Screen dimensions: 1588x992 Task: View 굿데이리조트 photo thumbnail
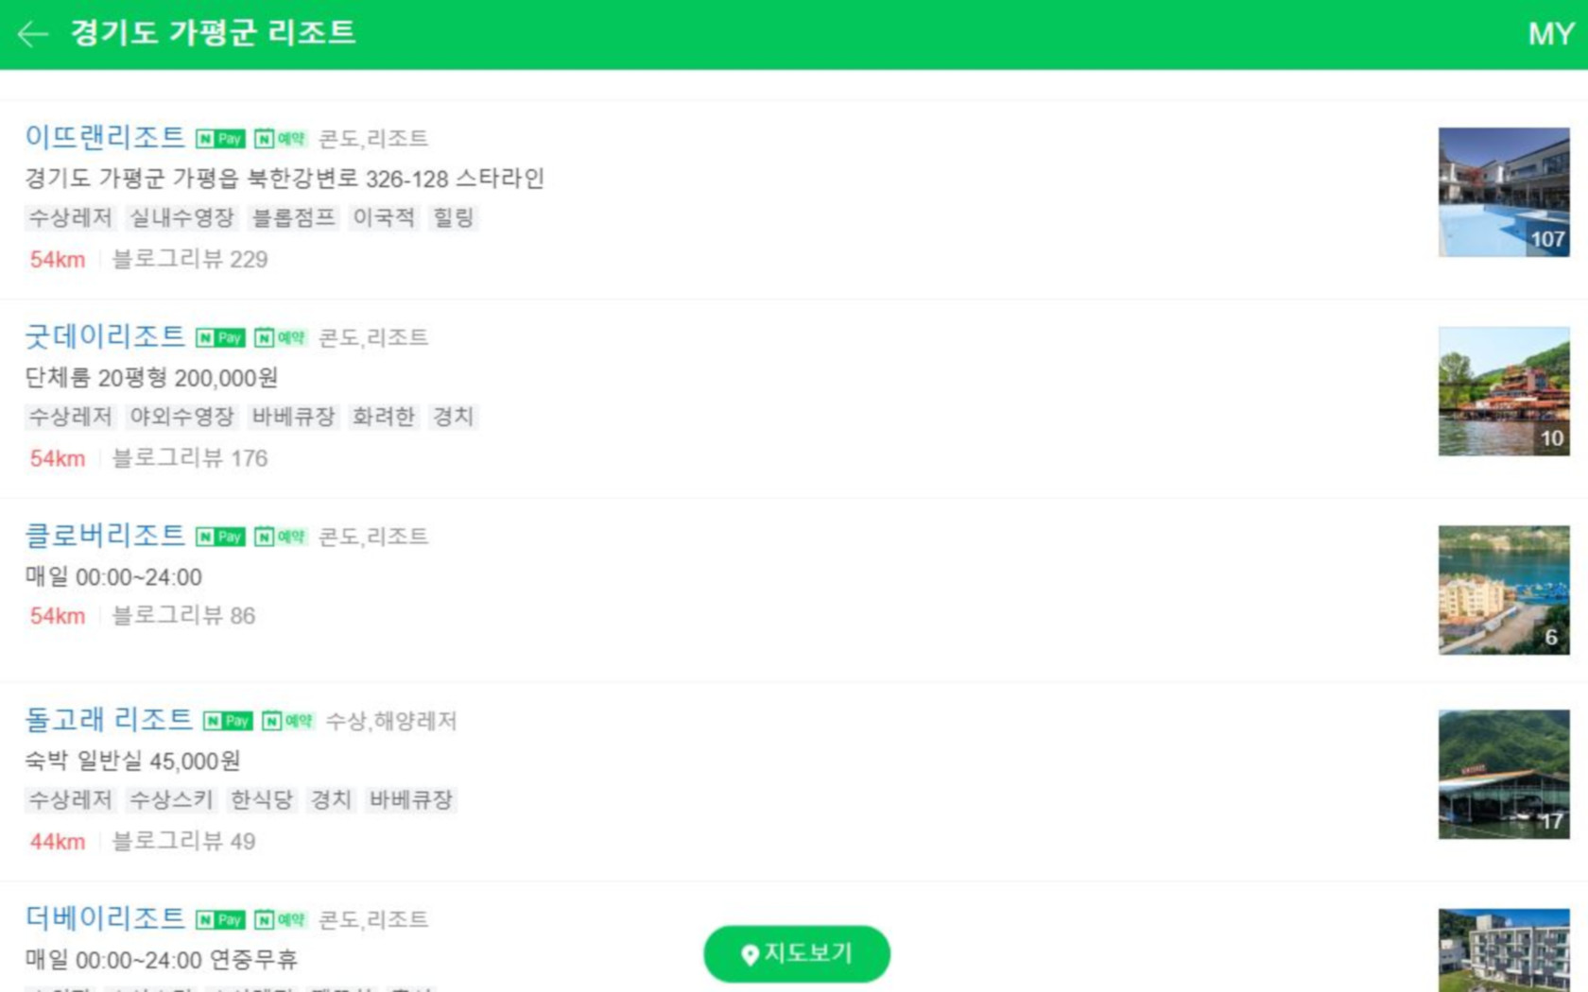[1504, 391]
